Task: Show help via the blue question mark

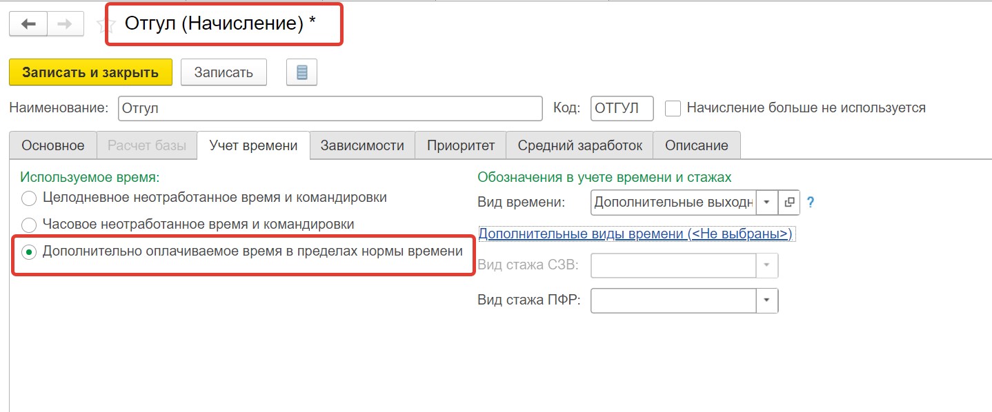Action: click(x=811, y=203)
